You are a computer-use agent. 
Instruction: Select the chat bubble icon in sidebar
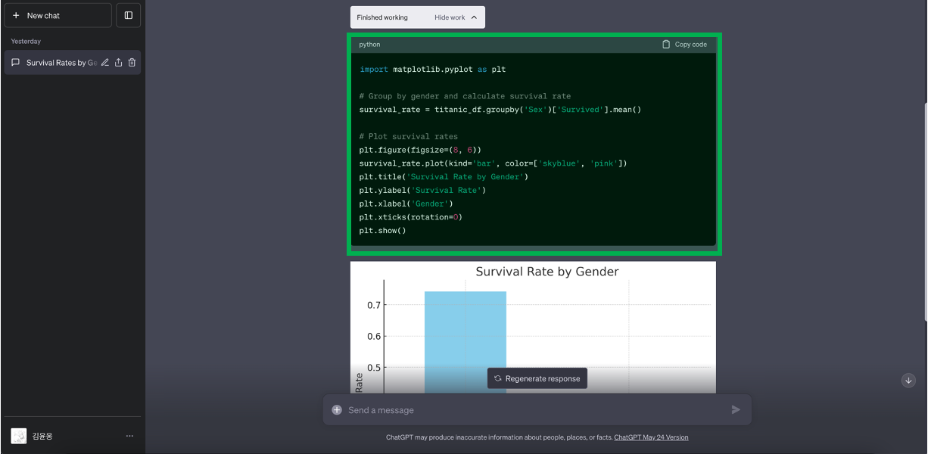[x=16, y=62]
